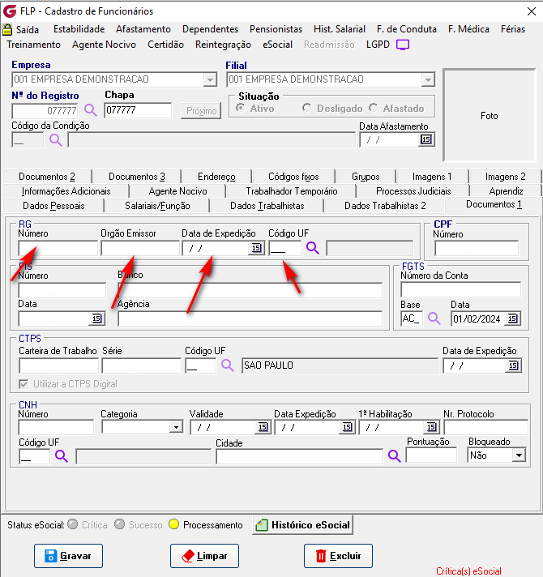Focus the CPF Número field
Viewport: 543px width, 577px height.
[477, 249]
